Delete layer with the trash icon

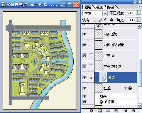(133, 111)
